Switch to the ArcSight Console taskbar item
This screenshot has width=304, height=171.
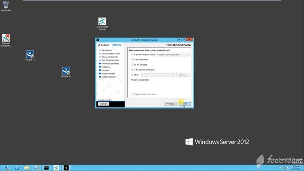pos(56,168)
